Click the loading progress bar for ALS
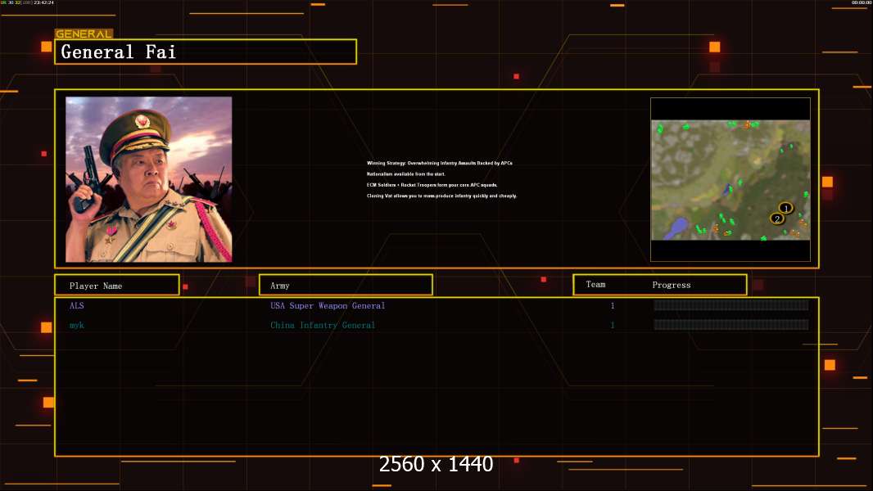Image resolution: width=873 pixels, height=491 pixels. point(731,305)
